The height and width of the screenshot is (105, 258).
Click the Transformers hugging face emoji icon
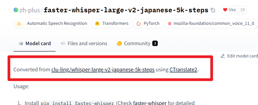click(x=97, y=24)
